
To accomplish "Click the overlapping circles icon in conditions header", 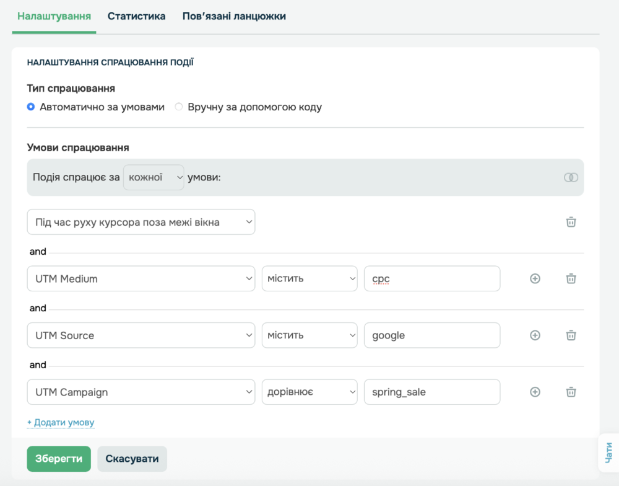I will tap(571, 177).
